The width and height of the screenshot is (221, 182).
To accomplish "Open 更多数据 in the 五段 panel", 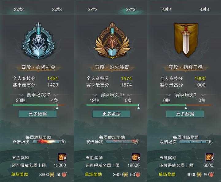I will (x=111, y=114).
